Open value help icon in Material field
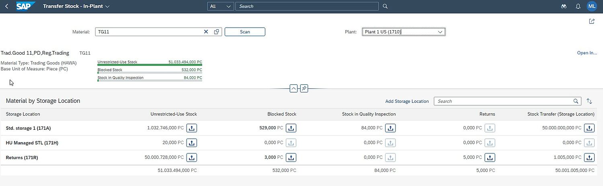 click(217, 32)
